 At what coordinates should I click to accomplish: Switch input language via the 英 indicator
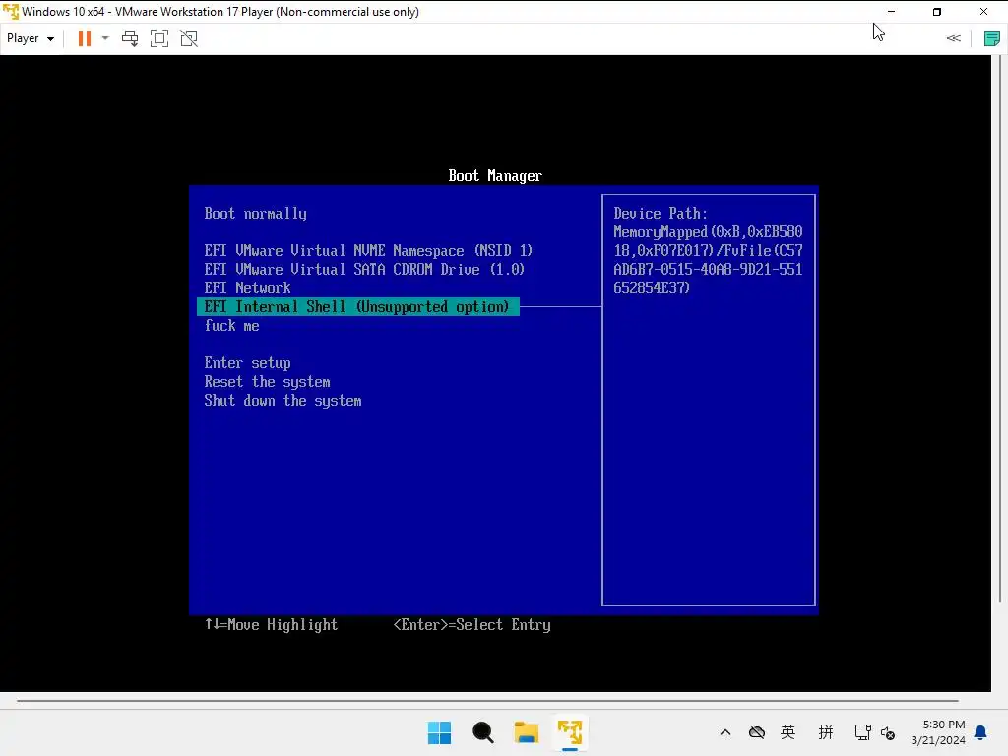[788, 732]
